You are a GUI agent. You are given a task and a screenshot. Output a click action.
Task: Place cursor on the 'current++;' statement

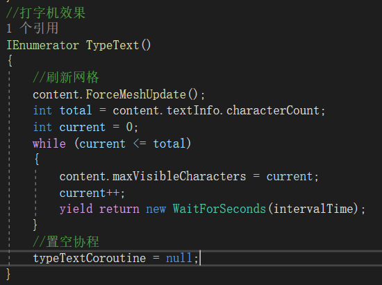click(x=92, y=193)
